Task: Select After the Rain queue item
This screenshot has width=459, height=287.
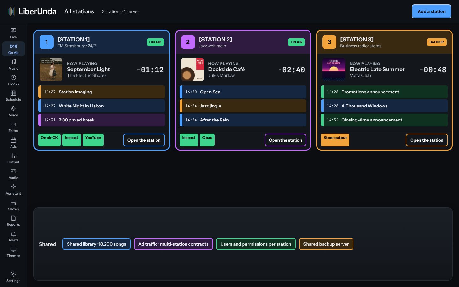Action: [x=243, y=120]
